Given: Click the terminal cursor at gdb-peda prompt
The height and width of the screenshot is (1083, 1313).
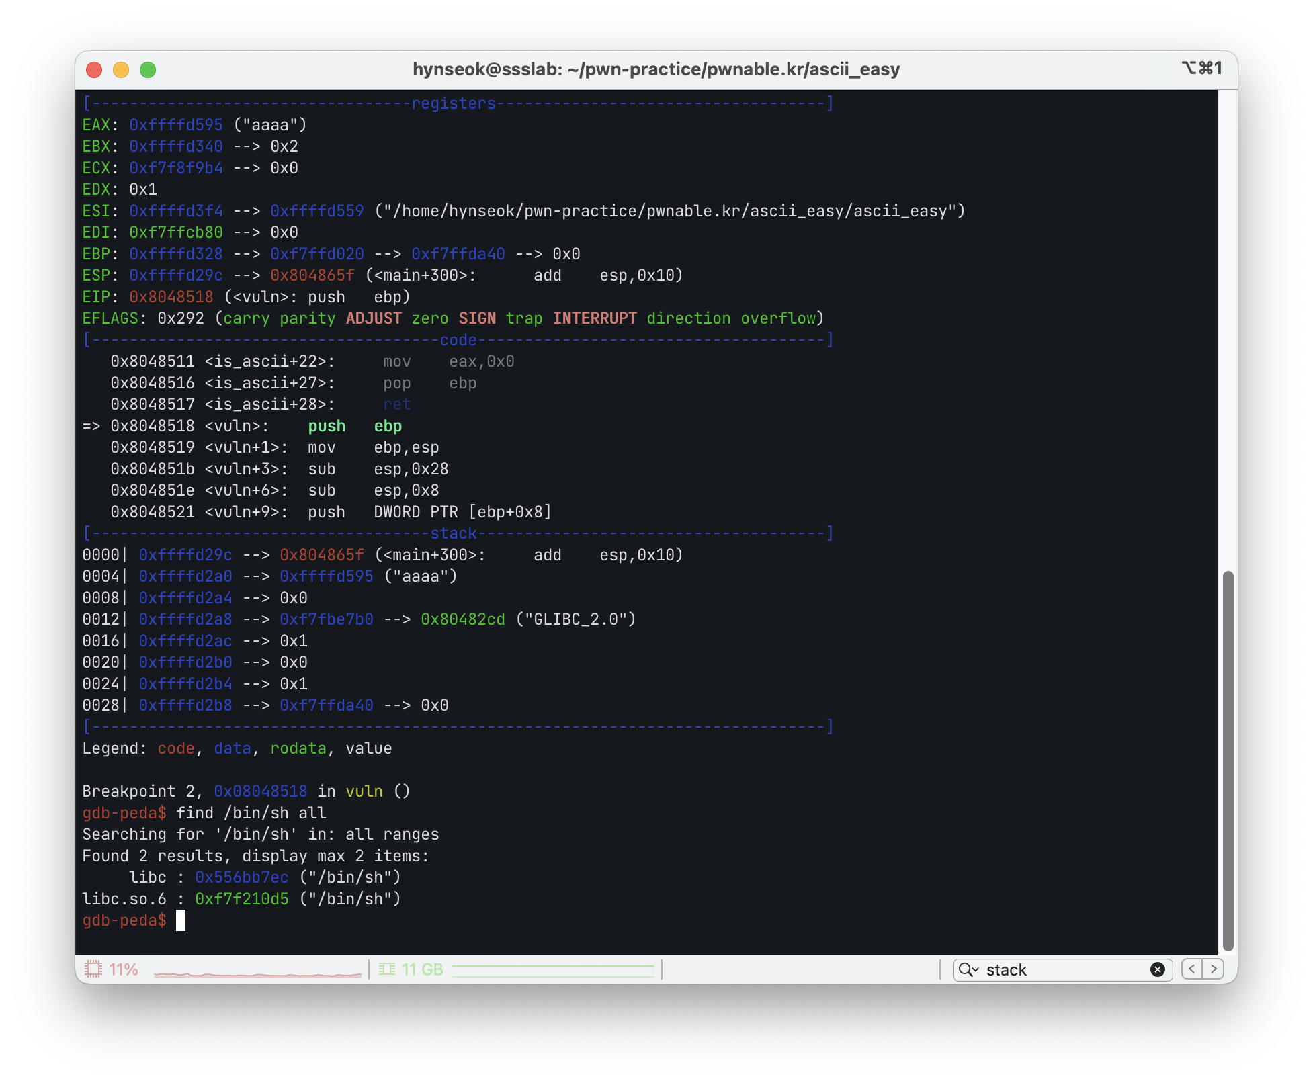Looking at the screenshot, I should (181, 920).
